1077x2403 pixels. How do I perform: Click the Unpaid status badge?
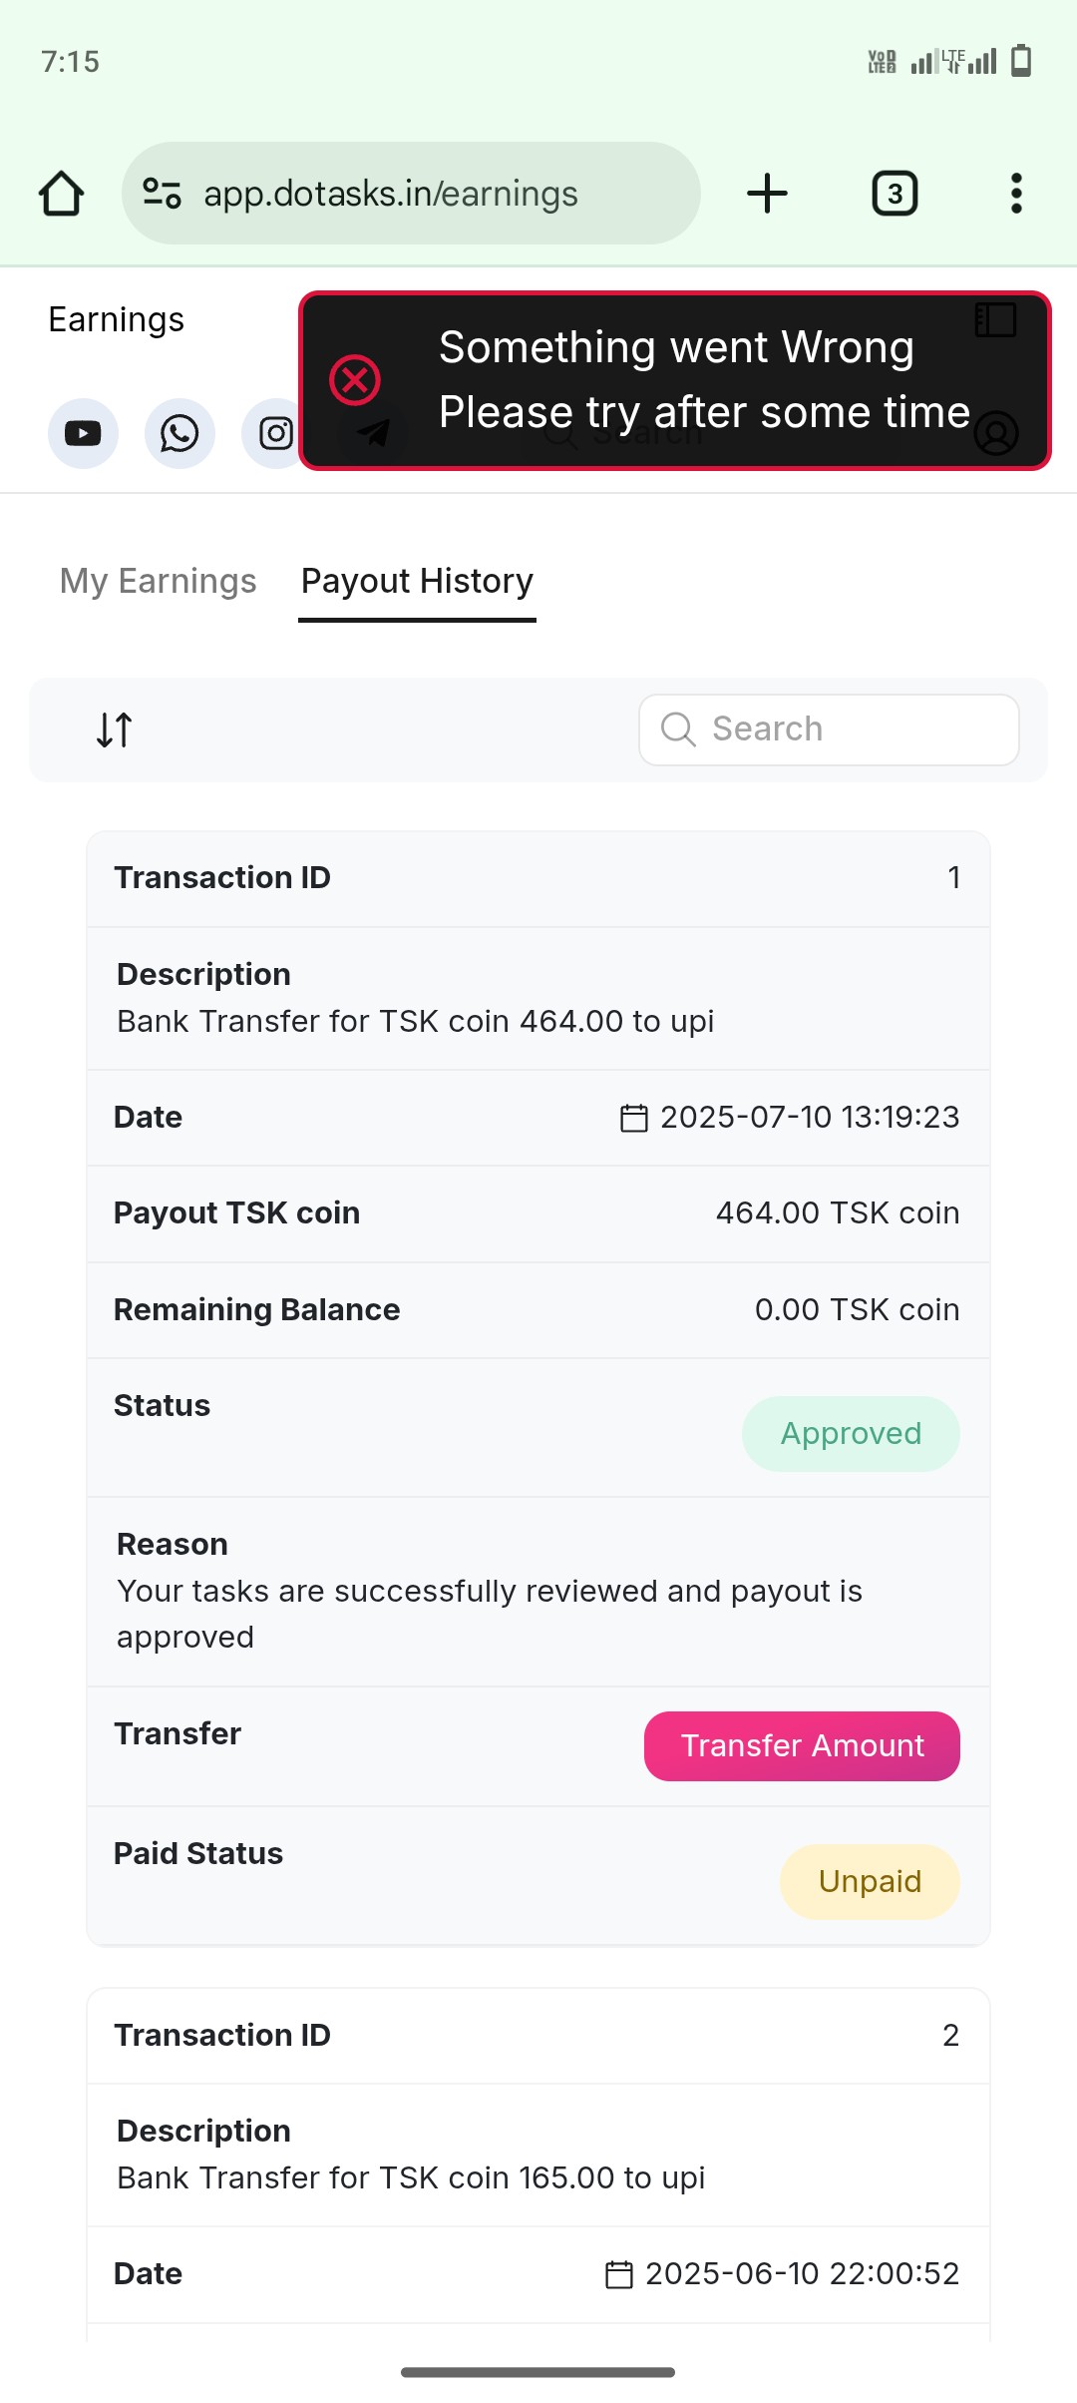tap(870, 1882)
